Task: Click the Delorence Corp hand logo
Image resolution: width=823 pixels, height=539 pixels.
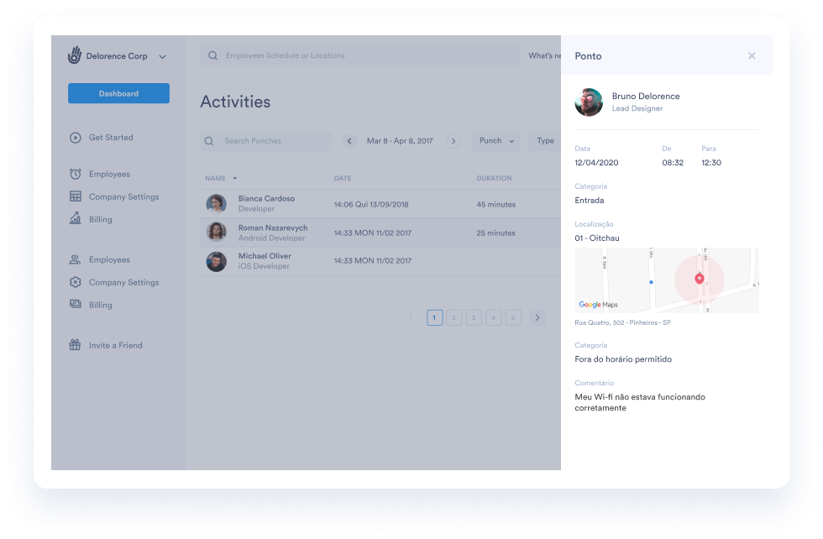Action: (x=75, y=55)
